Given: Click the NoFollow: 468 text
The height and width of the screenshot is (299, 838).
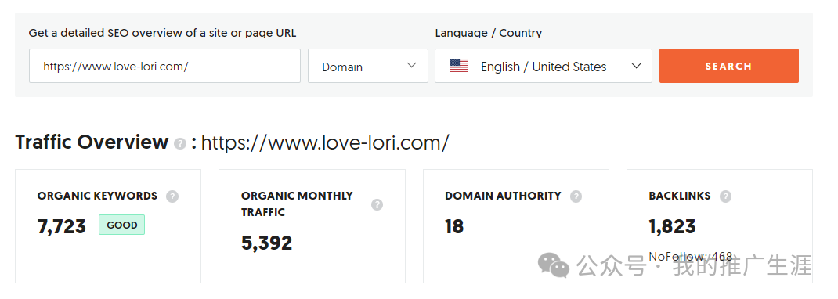Looking at the screenshot, I should (691, 256).
